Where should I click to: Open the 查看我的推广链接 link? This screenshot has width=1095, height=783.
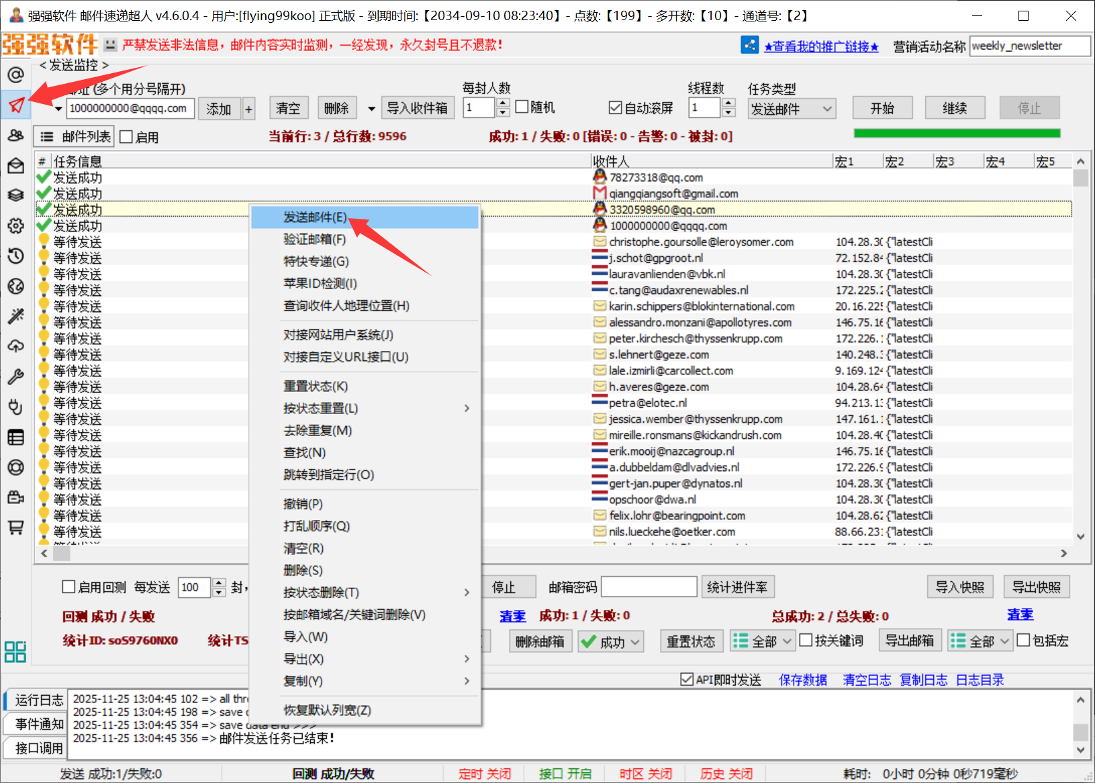click(x=821, y=46)
